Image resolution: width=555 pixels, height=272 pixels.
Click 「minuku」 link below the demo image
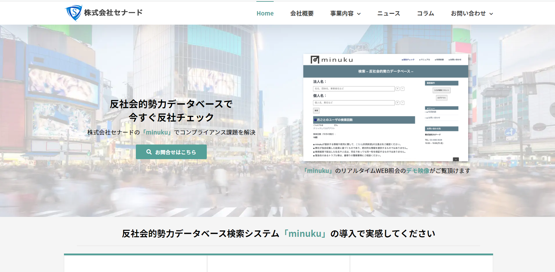(319, 171)
